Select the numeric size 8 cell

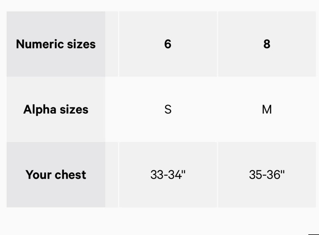[x=267, y=44]
